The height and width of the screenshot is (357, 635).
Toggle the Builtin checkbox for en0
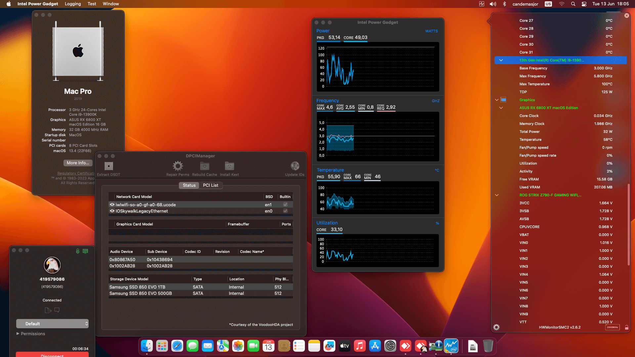tap(285, 211)
